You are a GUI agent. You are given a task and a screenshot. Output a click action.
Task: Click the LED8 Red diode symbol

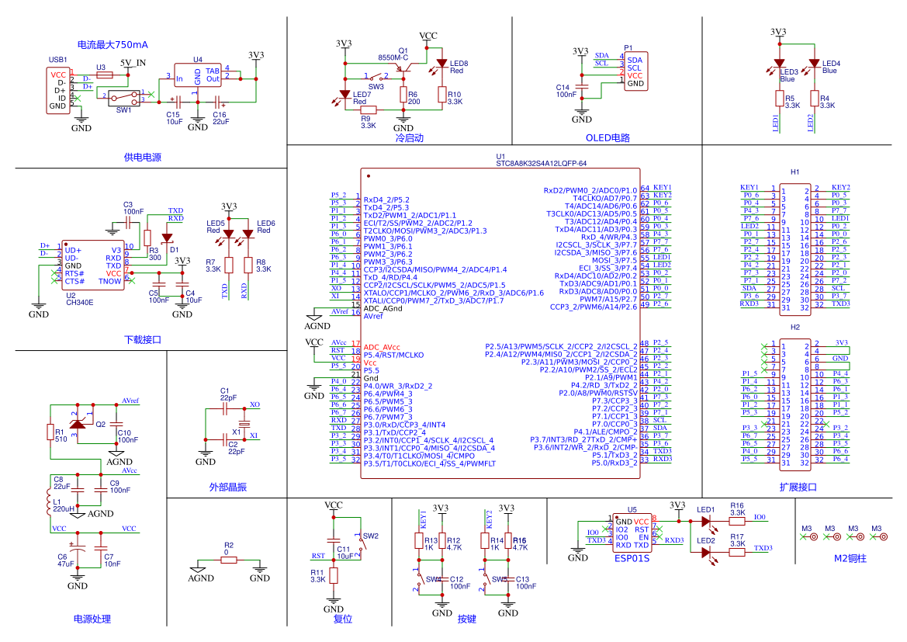pos(442,63)
